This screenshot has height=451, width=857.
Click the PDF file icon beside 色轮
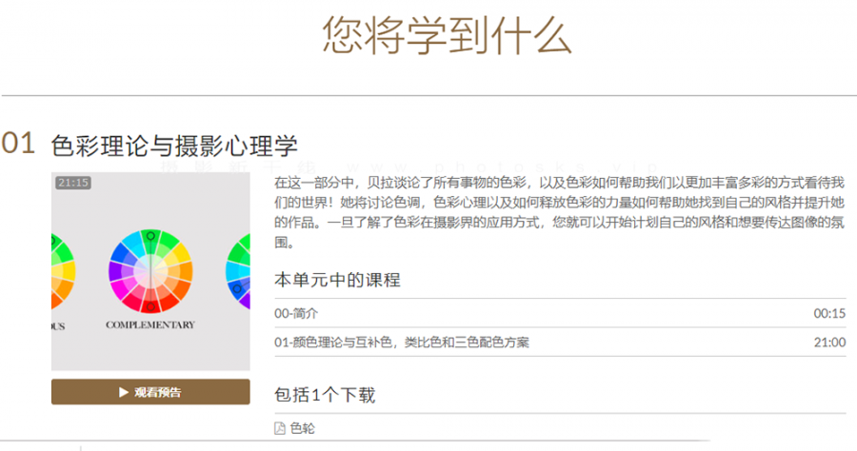(280, 428)
